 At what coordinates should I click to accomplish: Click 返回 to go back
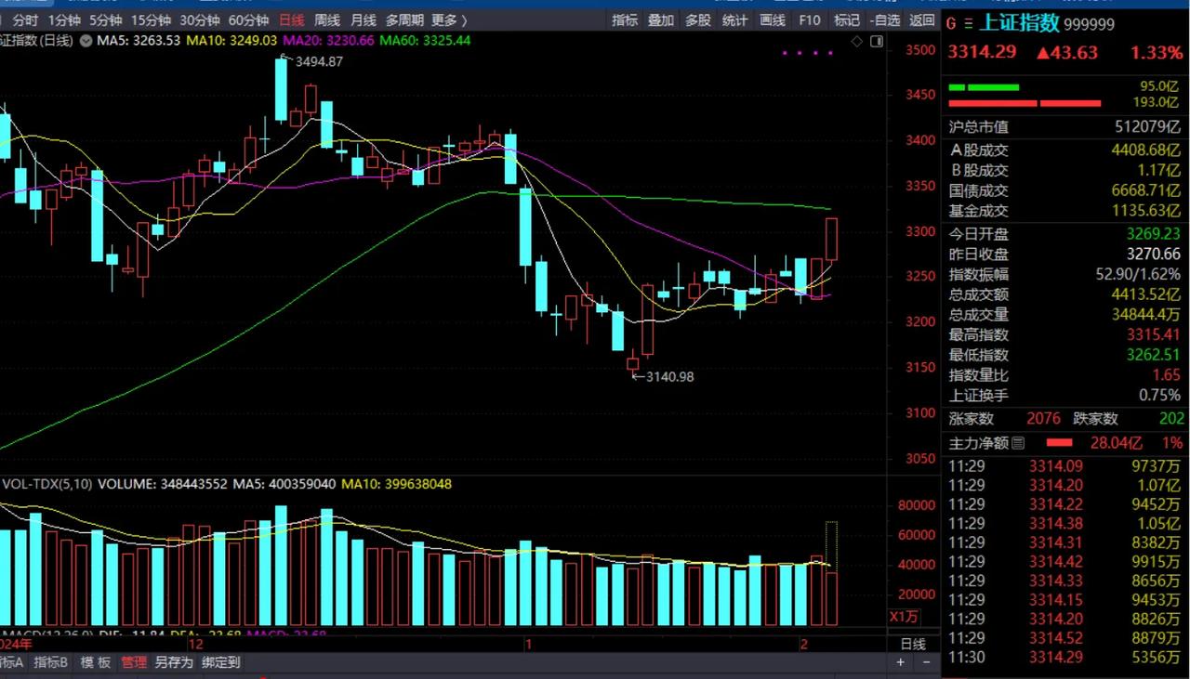(921, 20)
